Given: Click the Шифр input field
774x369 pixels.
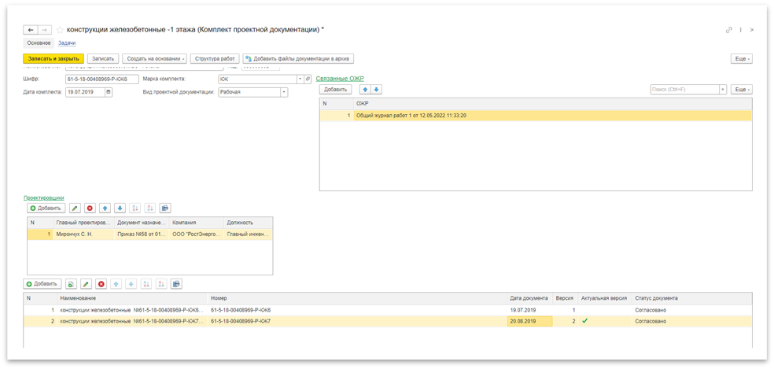Looking at the screenshot, I should [x=101, y=79].
